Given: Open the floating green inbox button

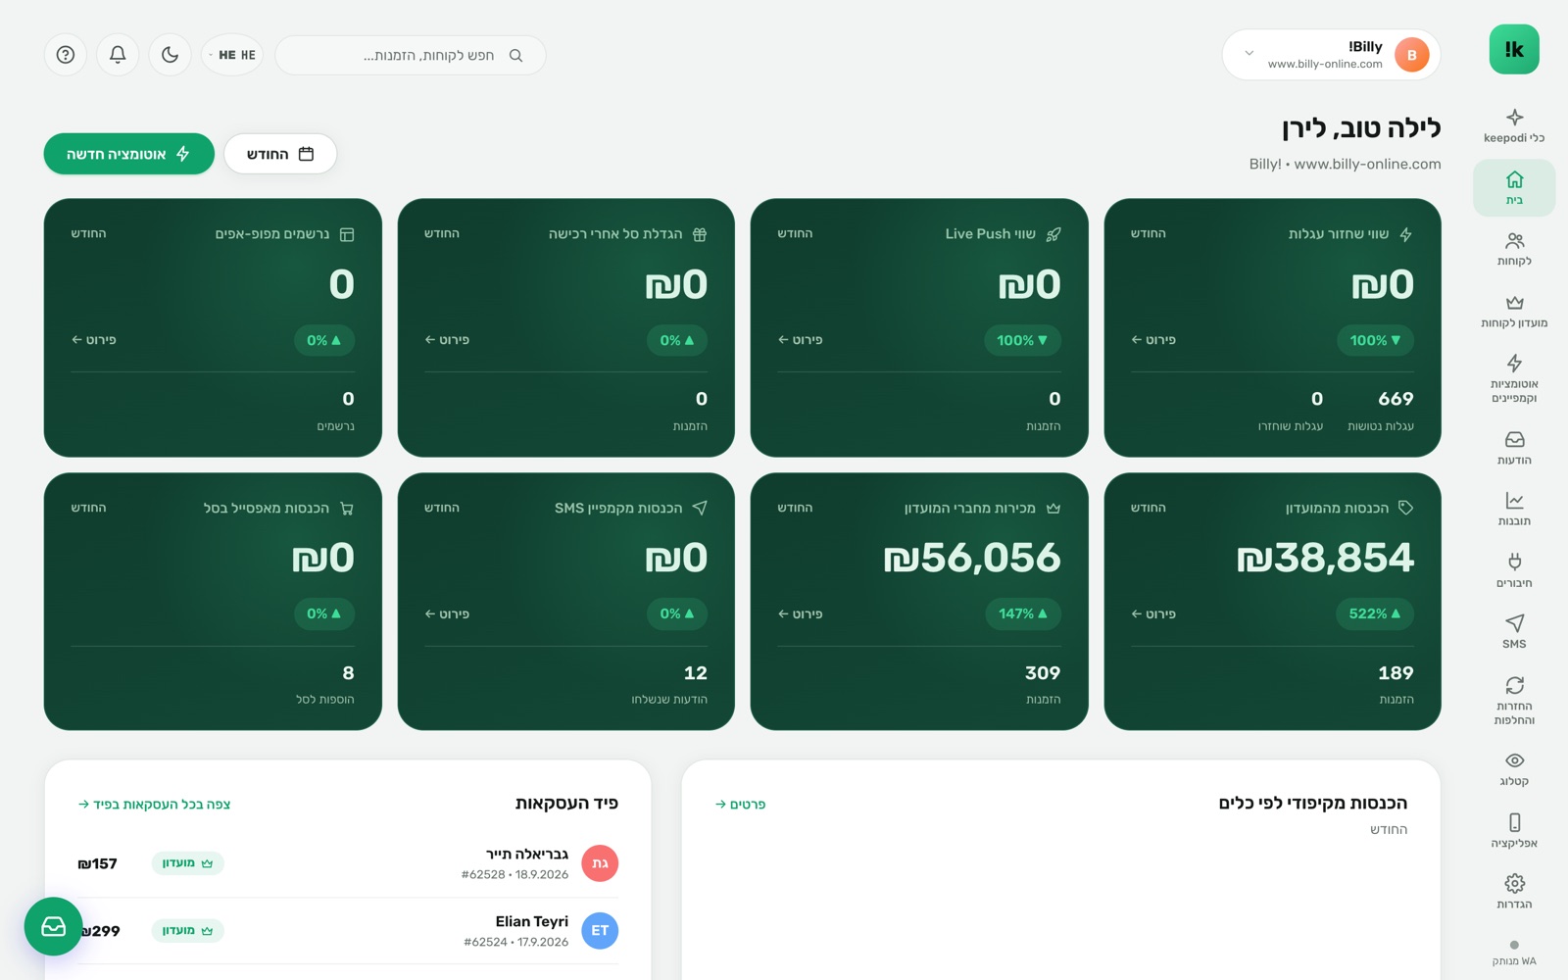Looking at the screenshot, I should click(53, 926).
